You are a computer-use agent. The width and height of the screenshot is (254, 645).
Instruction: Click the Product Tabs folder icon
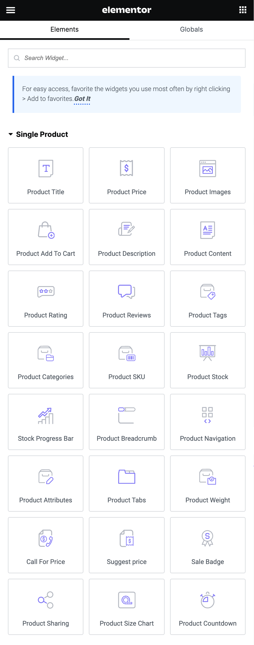coord(127,477)
